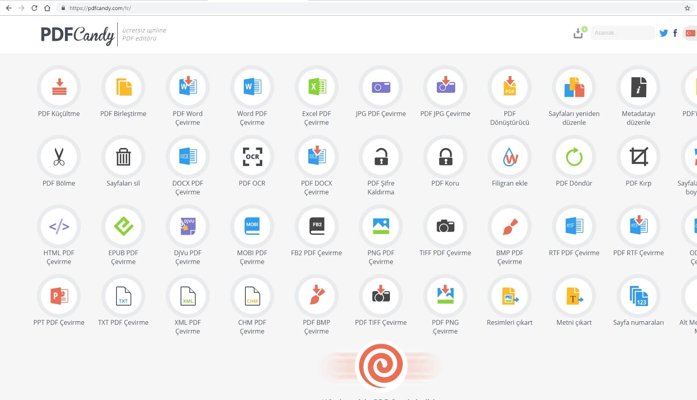Screen dimensions: 697x400
Task: Select the PDF Döndür rotate icon
Action: coord(574,157)
